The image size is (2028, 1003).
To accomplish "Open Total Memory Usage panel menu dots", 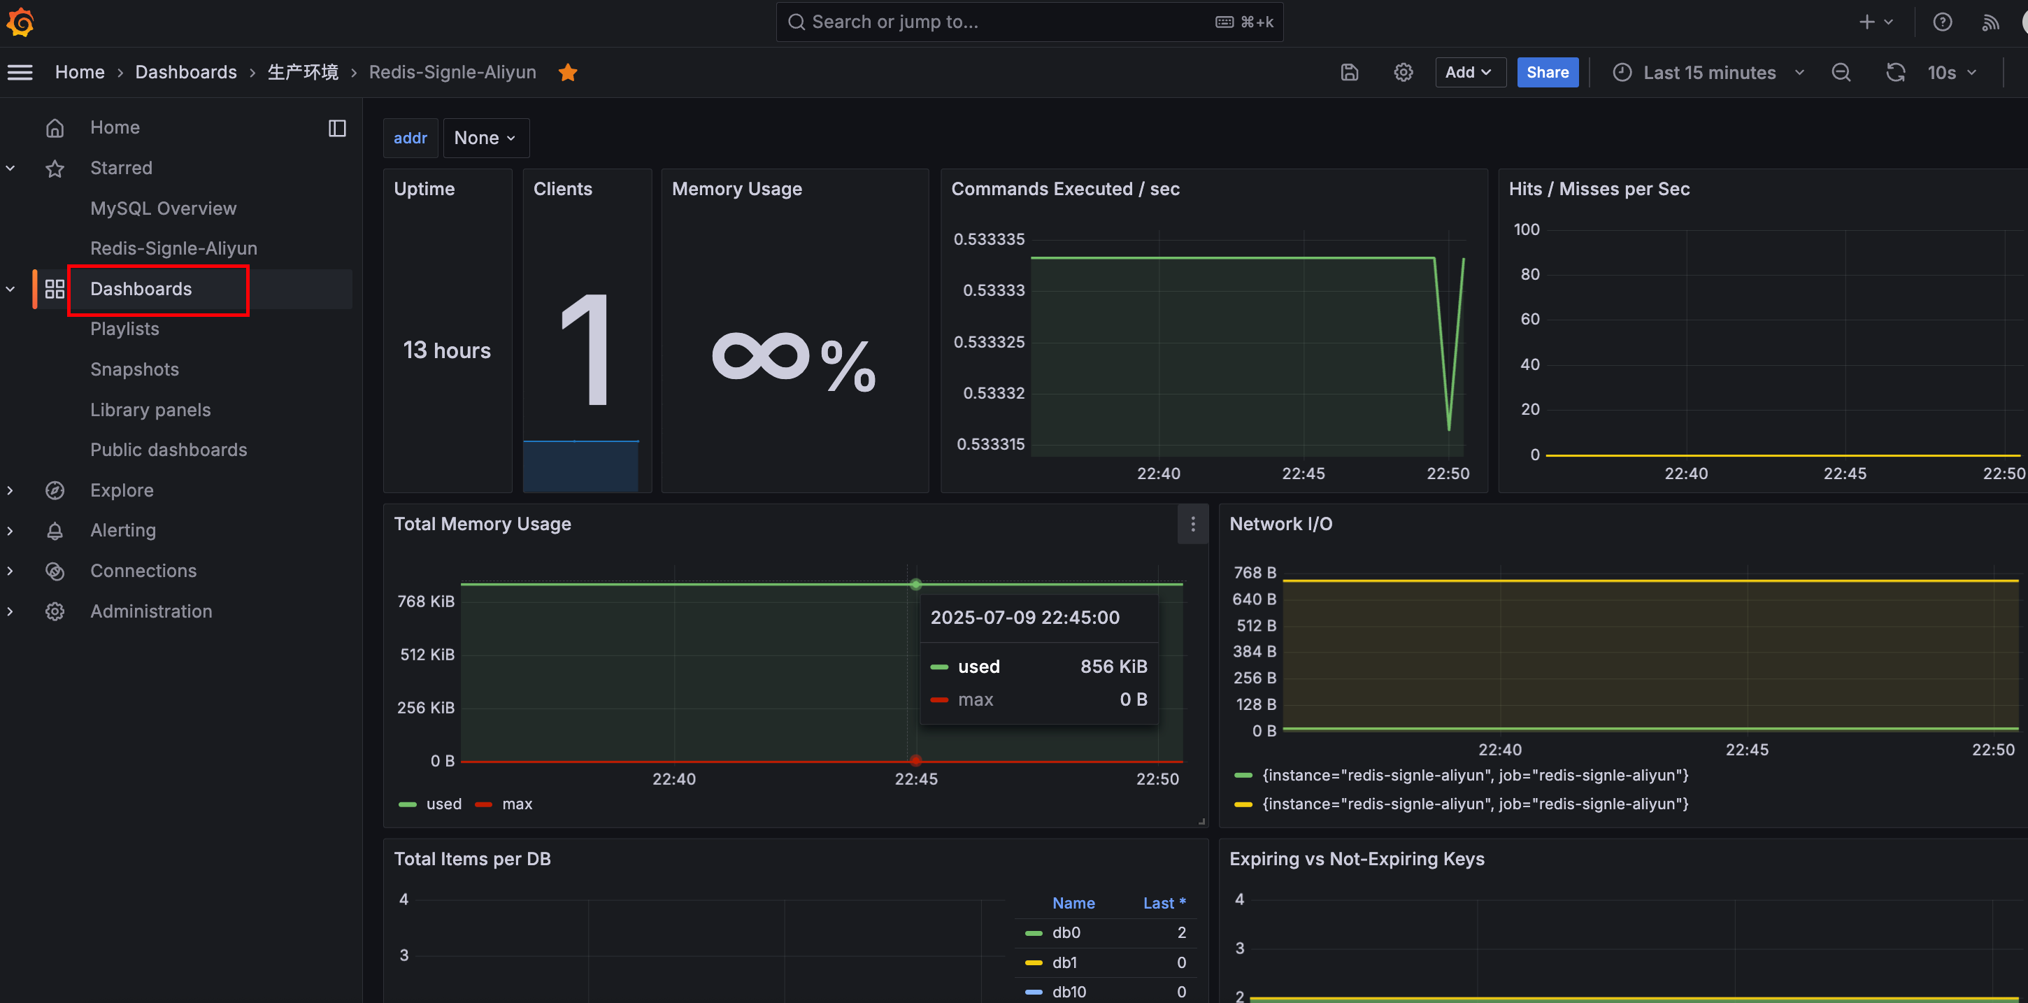I will [x=1193, y=525].
